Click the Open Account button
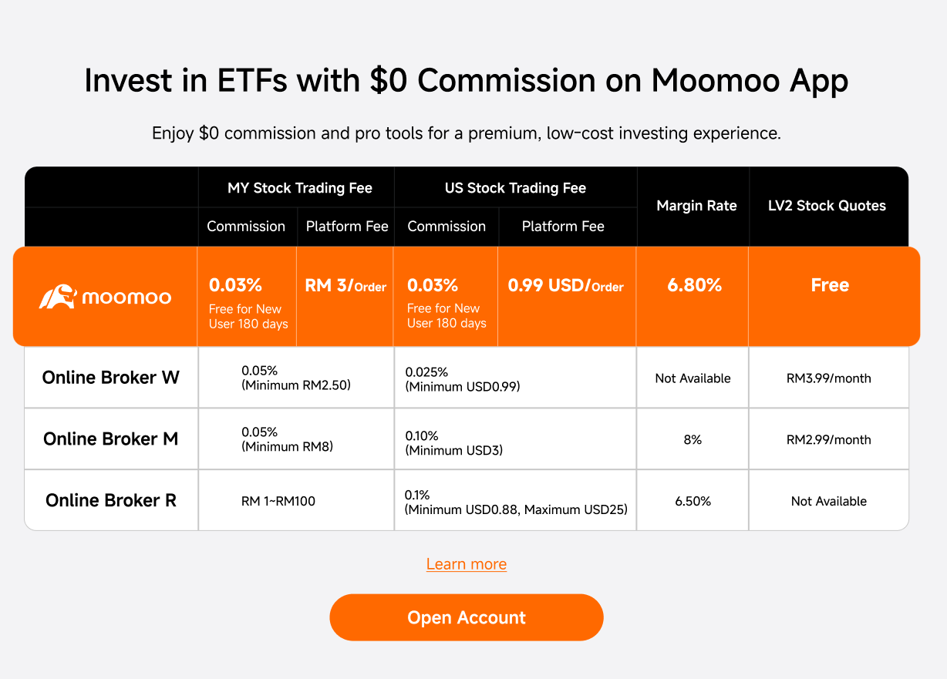 (x=467, y=617)
